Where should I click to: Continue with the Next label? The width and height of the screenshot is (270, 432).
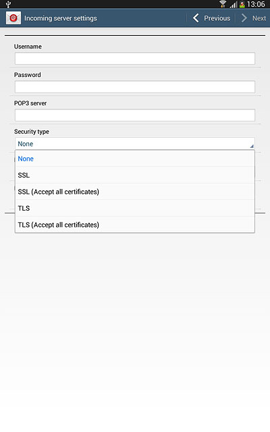(259, 18)
